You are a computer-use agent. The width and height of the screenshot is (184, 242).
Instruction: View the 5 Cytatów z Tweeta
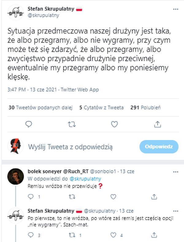[x=102, y=107]
